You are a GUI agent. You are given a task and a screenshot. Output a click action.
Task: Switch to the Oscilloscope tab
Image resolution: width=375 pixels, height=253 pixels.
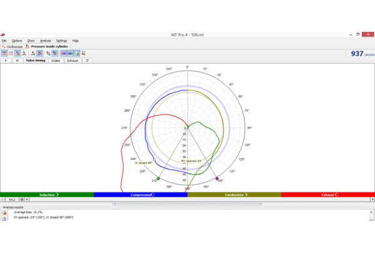[12, 47]
